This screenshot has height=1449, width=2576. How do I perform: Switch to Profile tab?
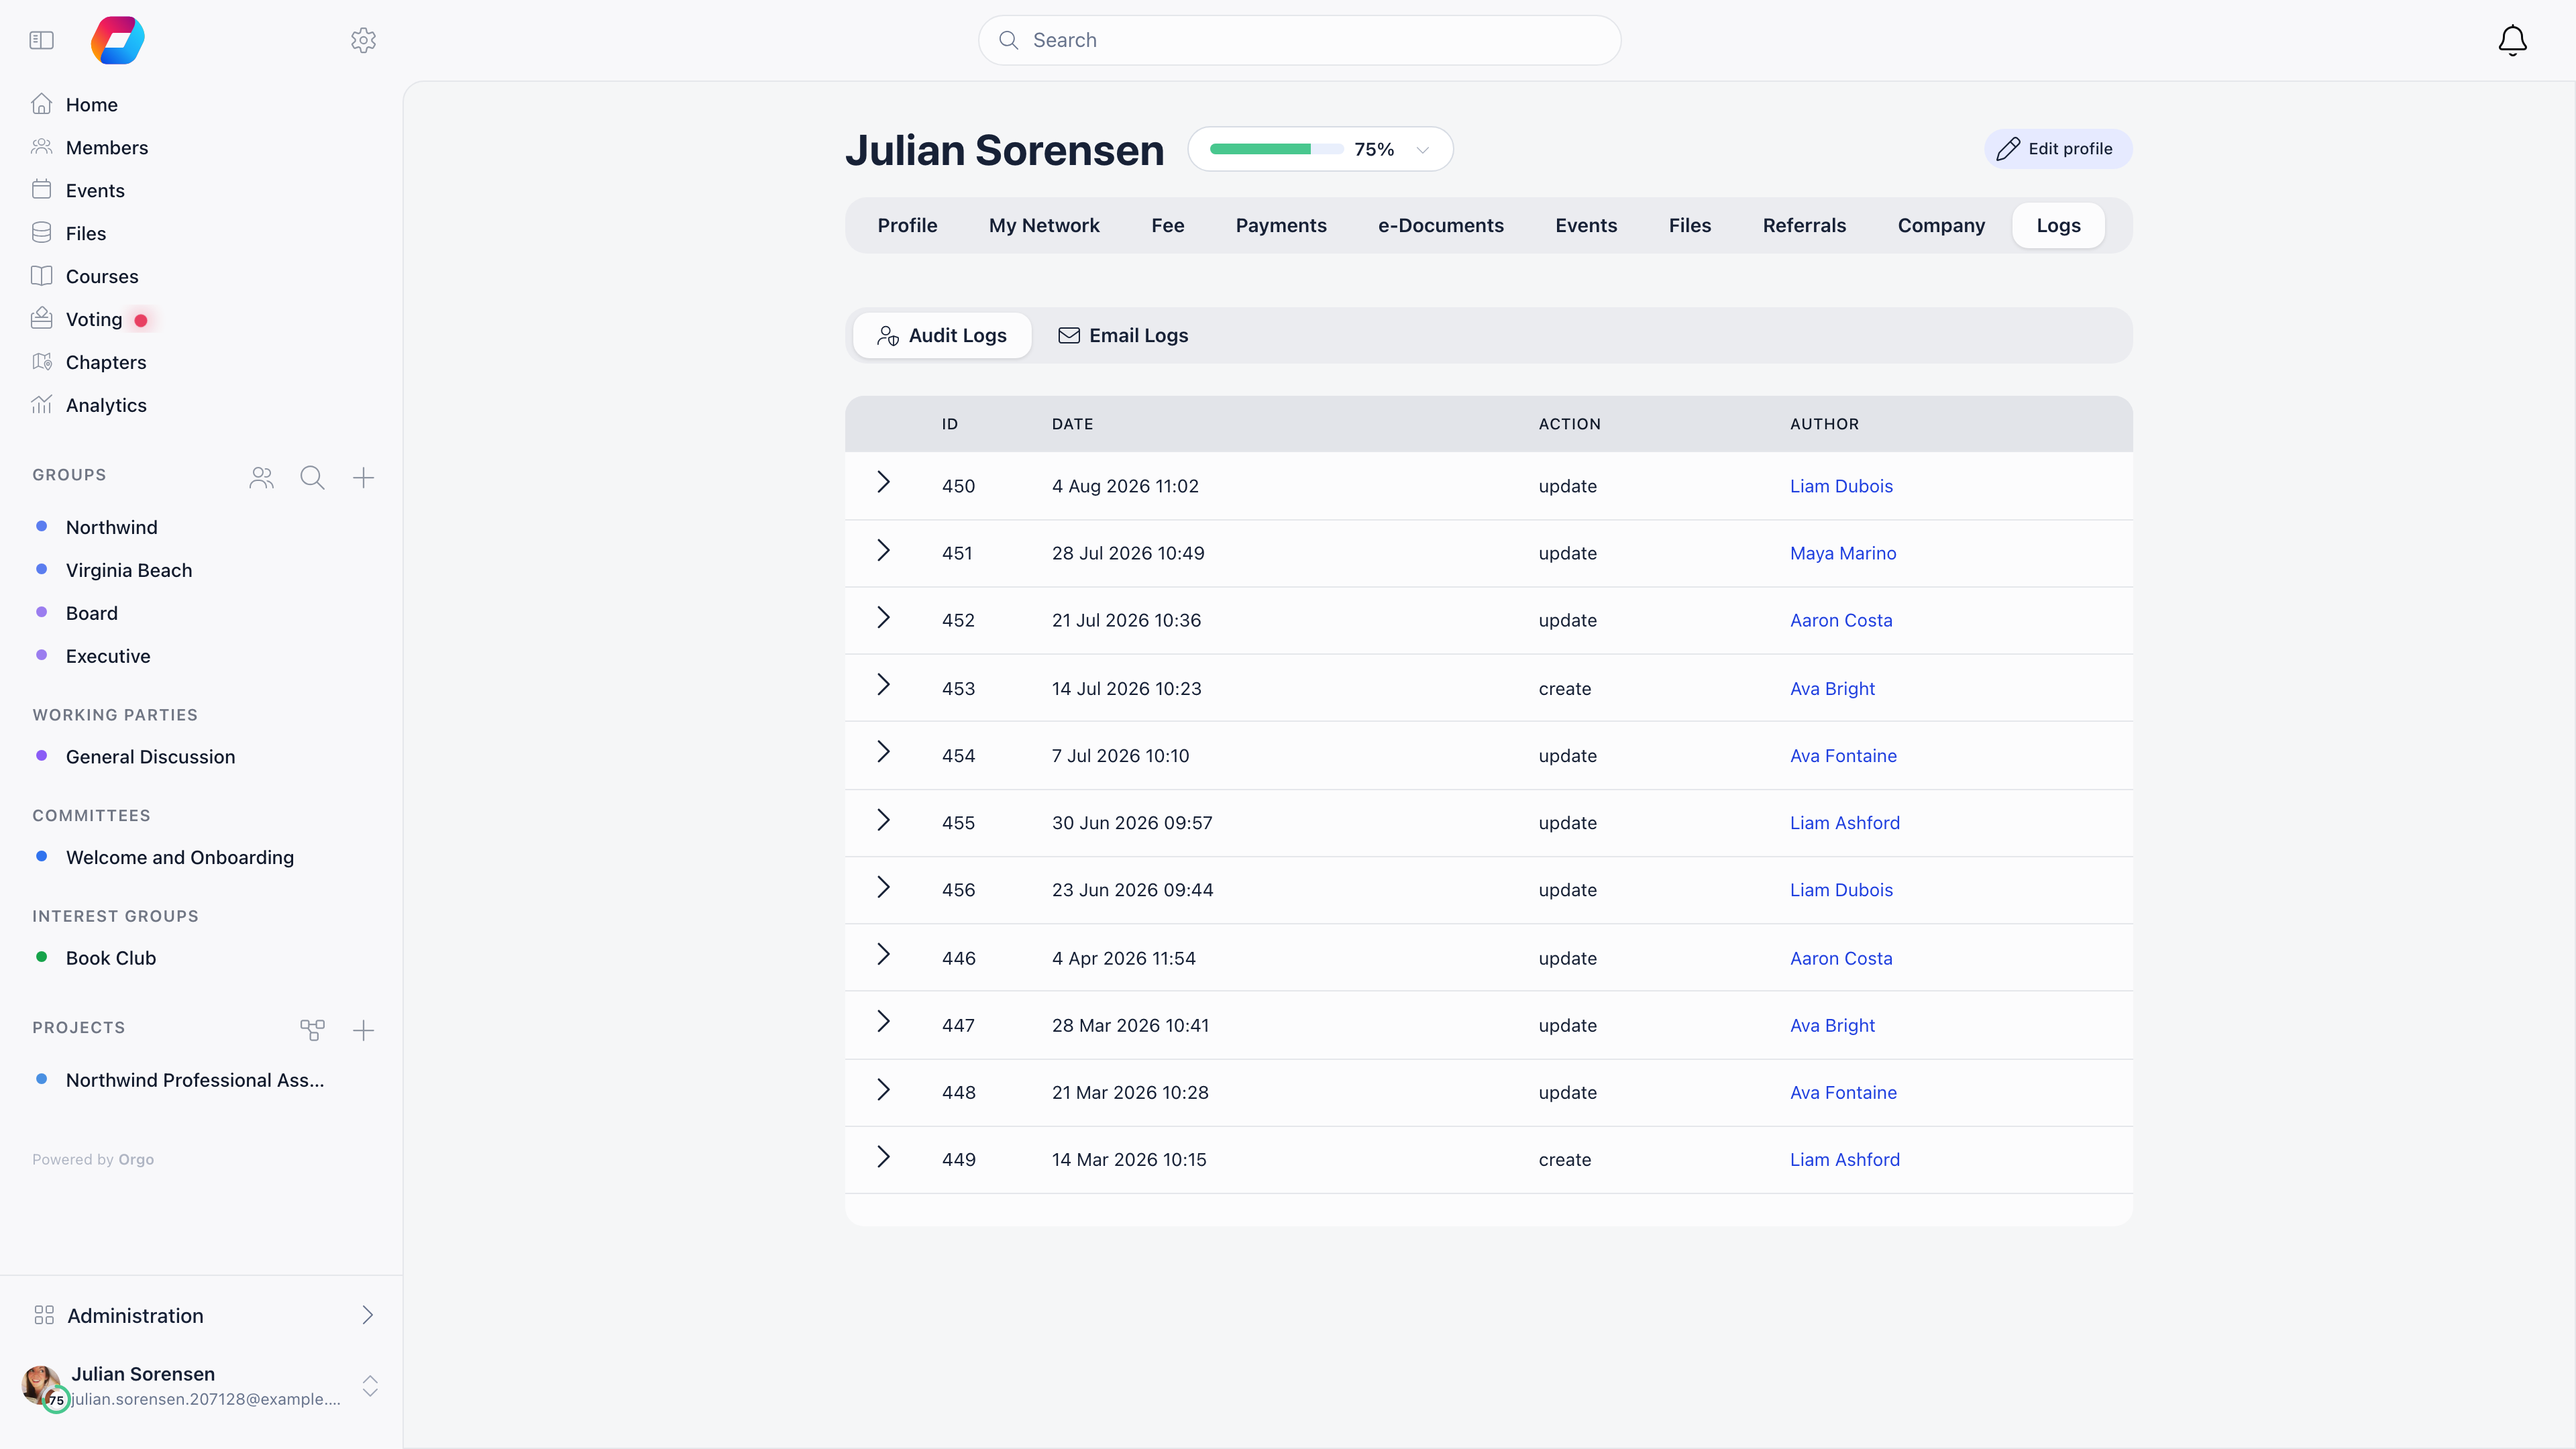point(907,225)
